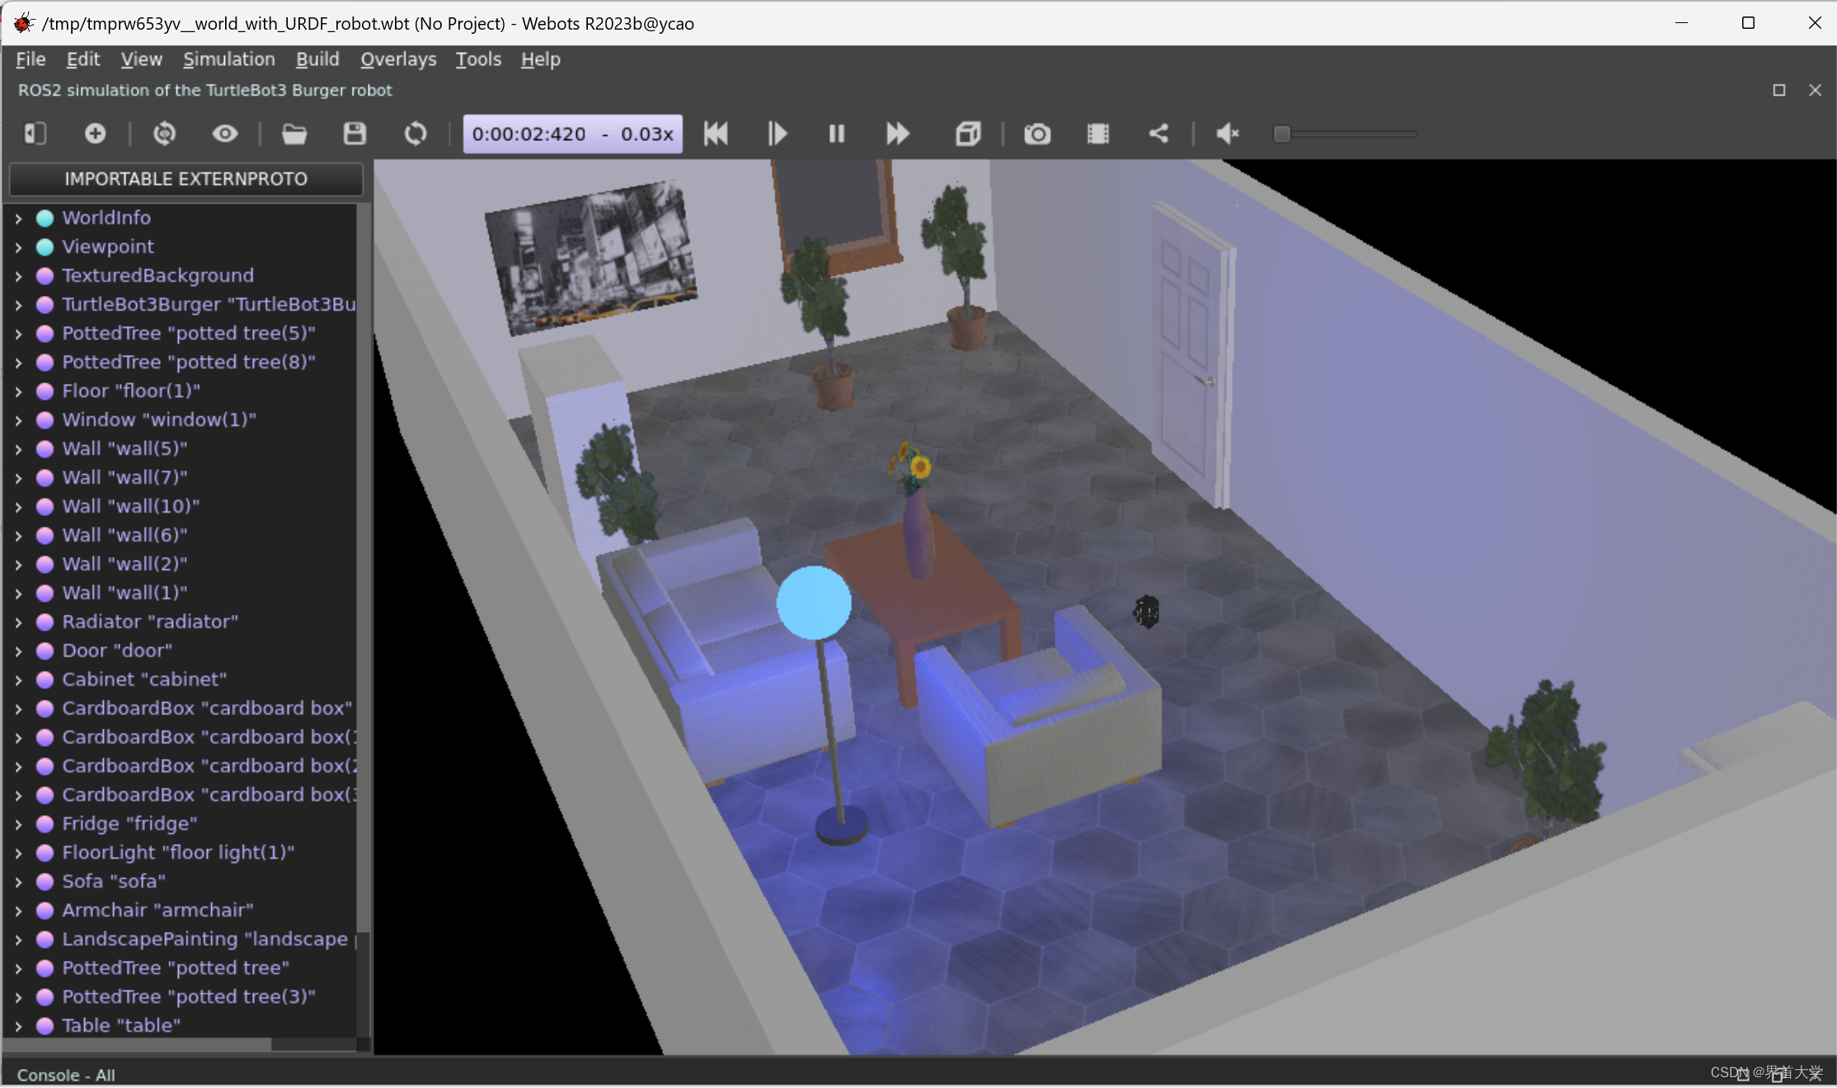
Task: Click the IMPORTABLE EXTERNPROTO button
Action: click(x=186, y=179)
